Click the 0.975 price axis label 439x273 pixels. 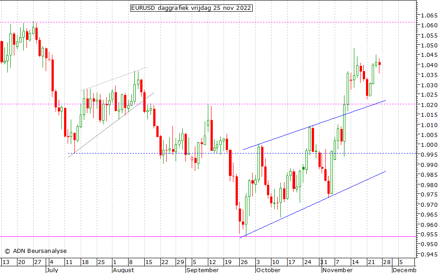(x=429, y=195)
